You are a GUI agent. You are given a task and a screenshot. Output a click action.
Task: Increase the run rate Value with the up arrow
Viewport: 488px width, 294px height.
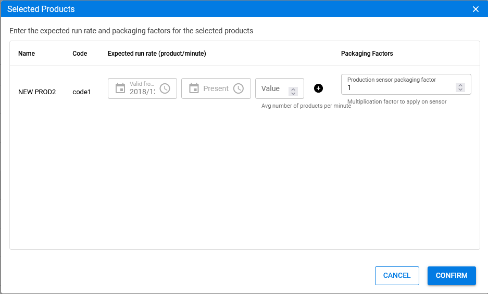(293, 90)
